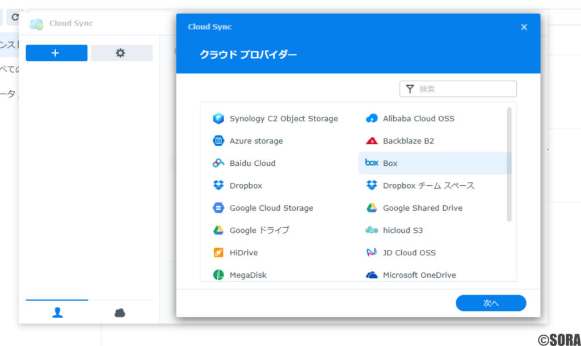Click into the 検索 search field

458,89
